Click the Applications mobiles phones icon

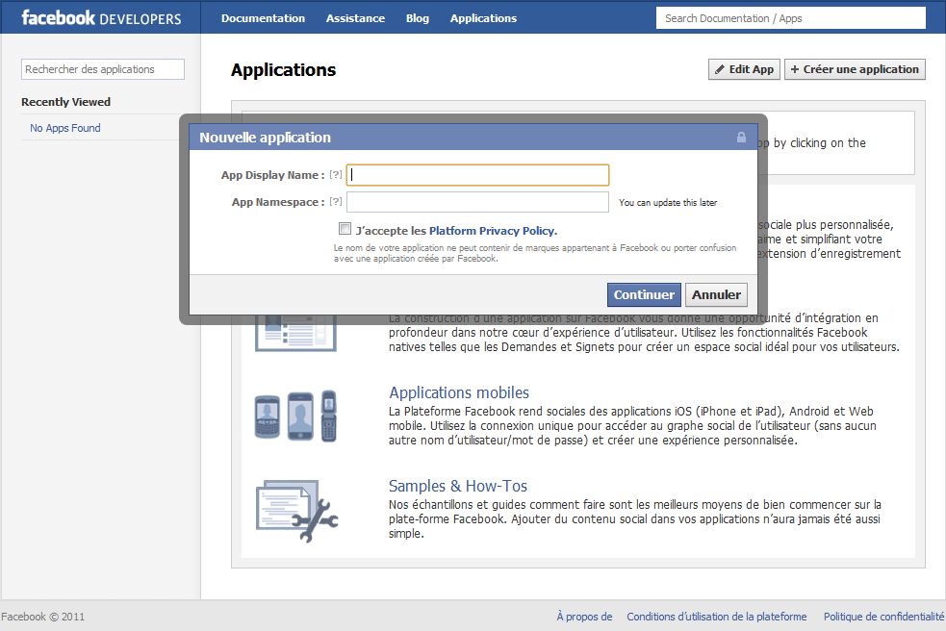296,416
